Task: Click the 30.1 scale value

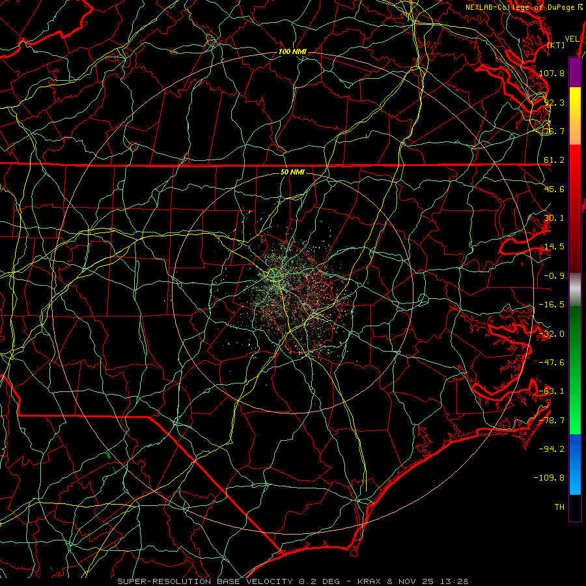Action: point(554,218)
